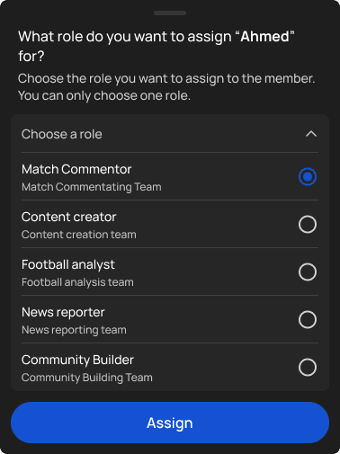Tap the bottom sheet drag handle
Image resolution: width=340 pixels, height=454 pixels.
170,13
